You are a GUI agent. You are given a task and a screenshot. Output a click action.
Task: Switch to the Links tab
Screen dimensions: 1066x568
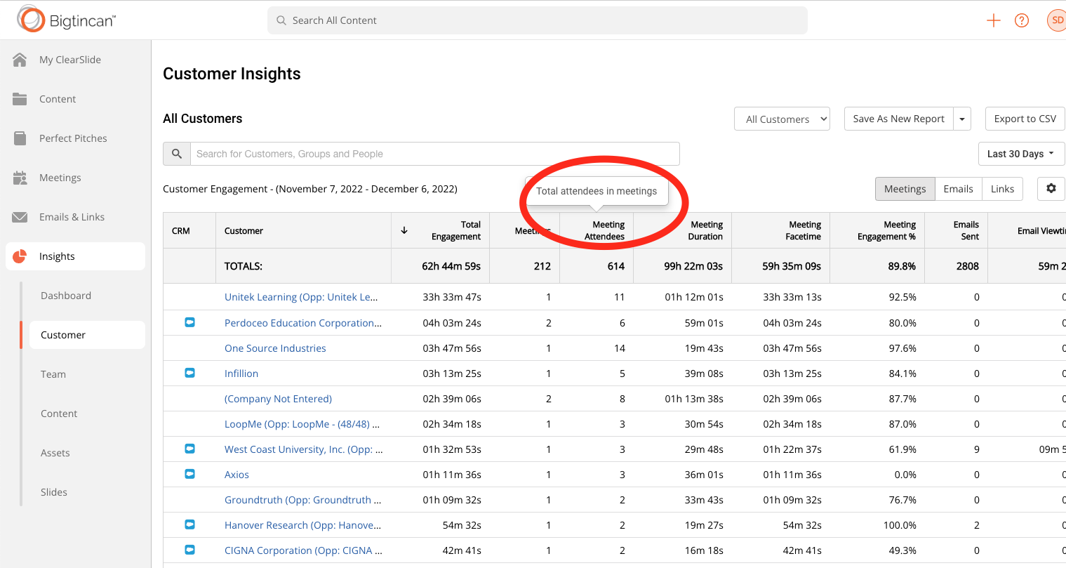click(x=1002, y=189)
